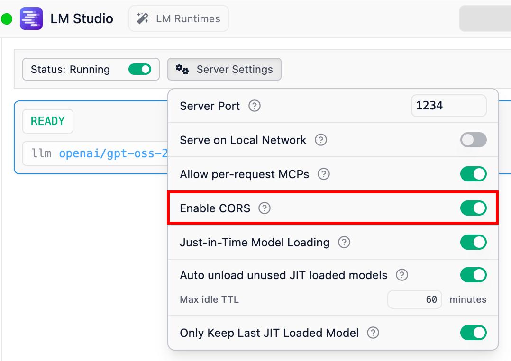Click help beside Only Keep Last JIT Loaded Model
Image resolution: width=511 pixels, height=361 pixels.
(373, 333)
